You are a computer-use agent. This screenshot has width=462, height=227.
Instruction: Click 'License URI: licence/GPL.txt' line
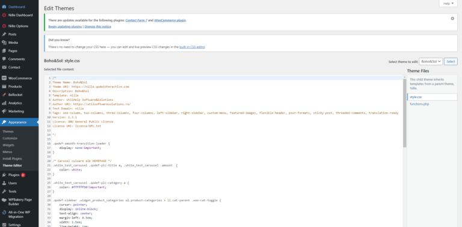coord(76,126)
